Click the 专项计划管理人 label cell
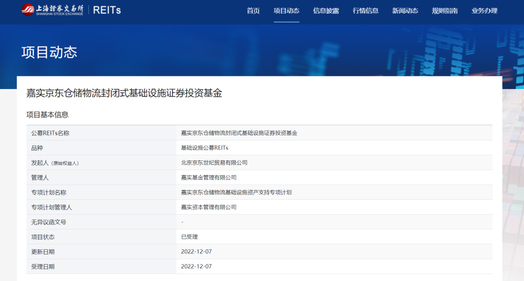The width and height of the screenshot is (524, 281). (x=101, y=207)
